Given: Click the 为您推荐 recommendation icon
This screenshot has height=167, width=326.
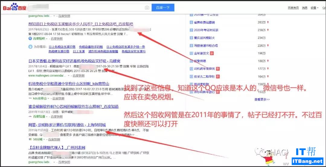Looking at the screenshot, I should 30,47.
